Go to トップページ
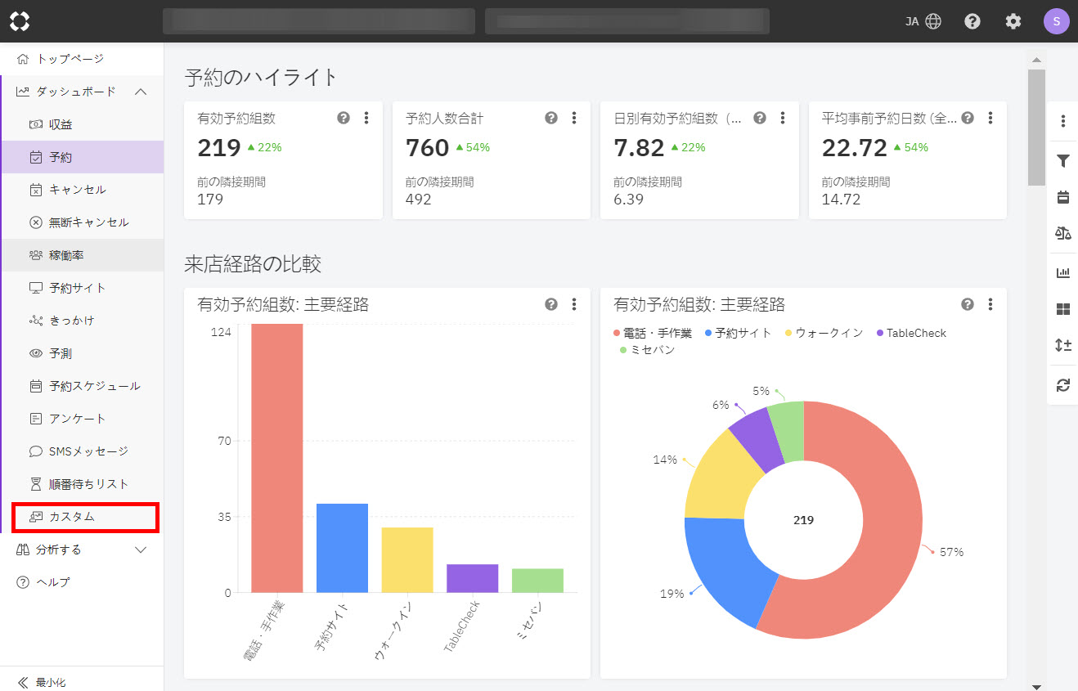1078x691 pixels. coord(82,59)
